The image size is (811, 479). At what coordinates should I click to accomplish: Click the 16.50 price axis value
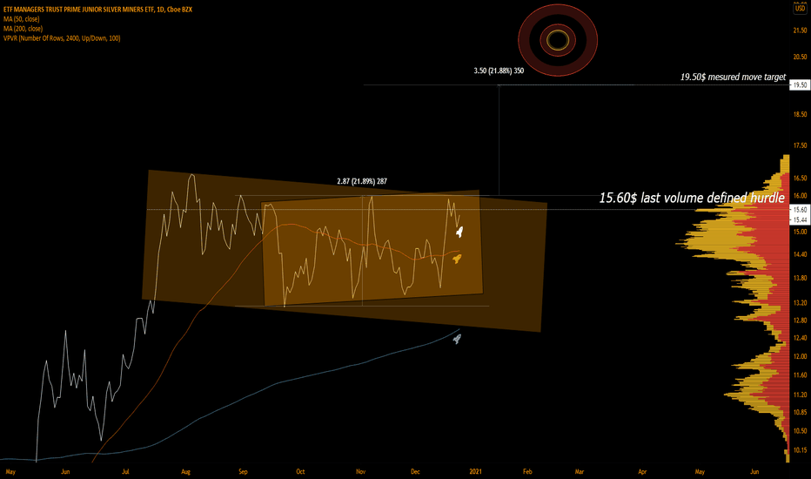coord(801,179)
